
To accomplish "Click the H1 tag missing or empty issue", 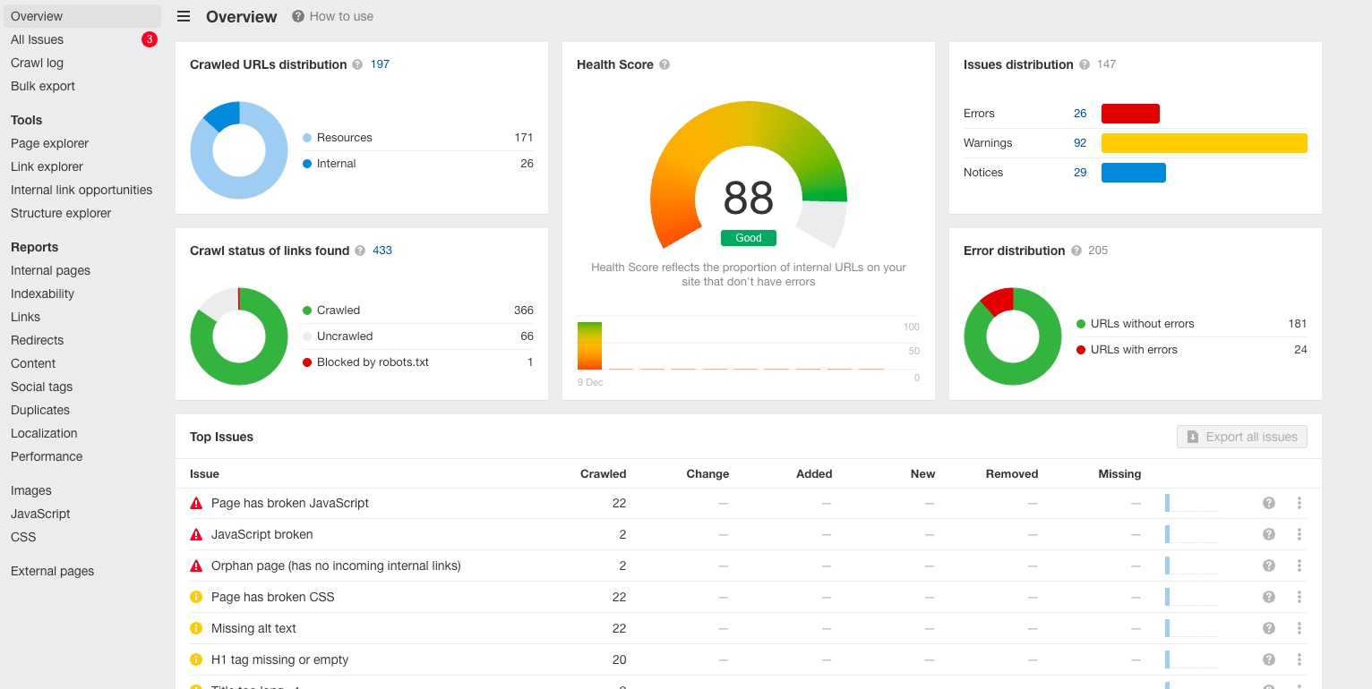I will click(x=279, y=659).
